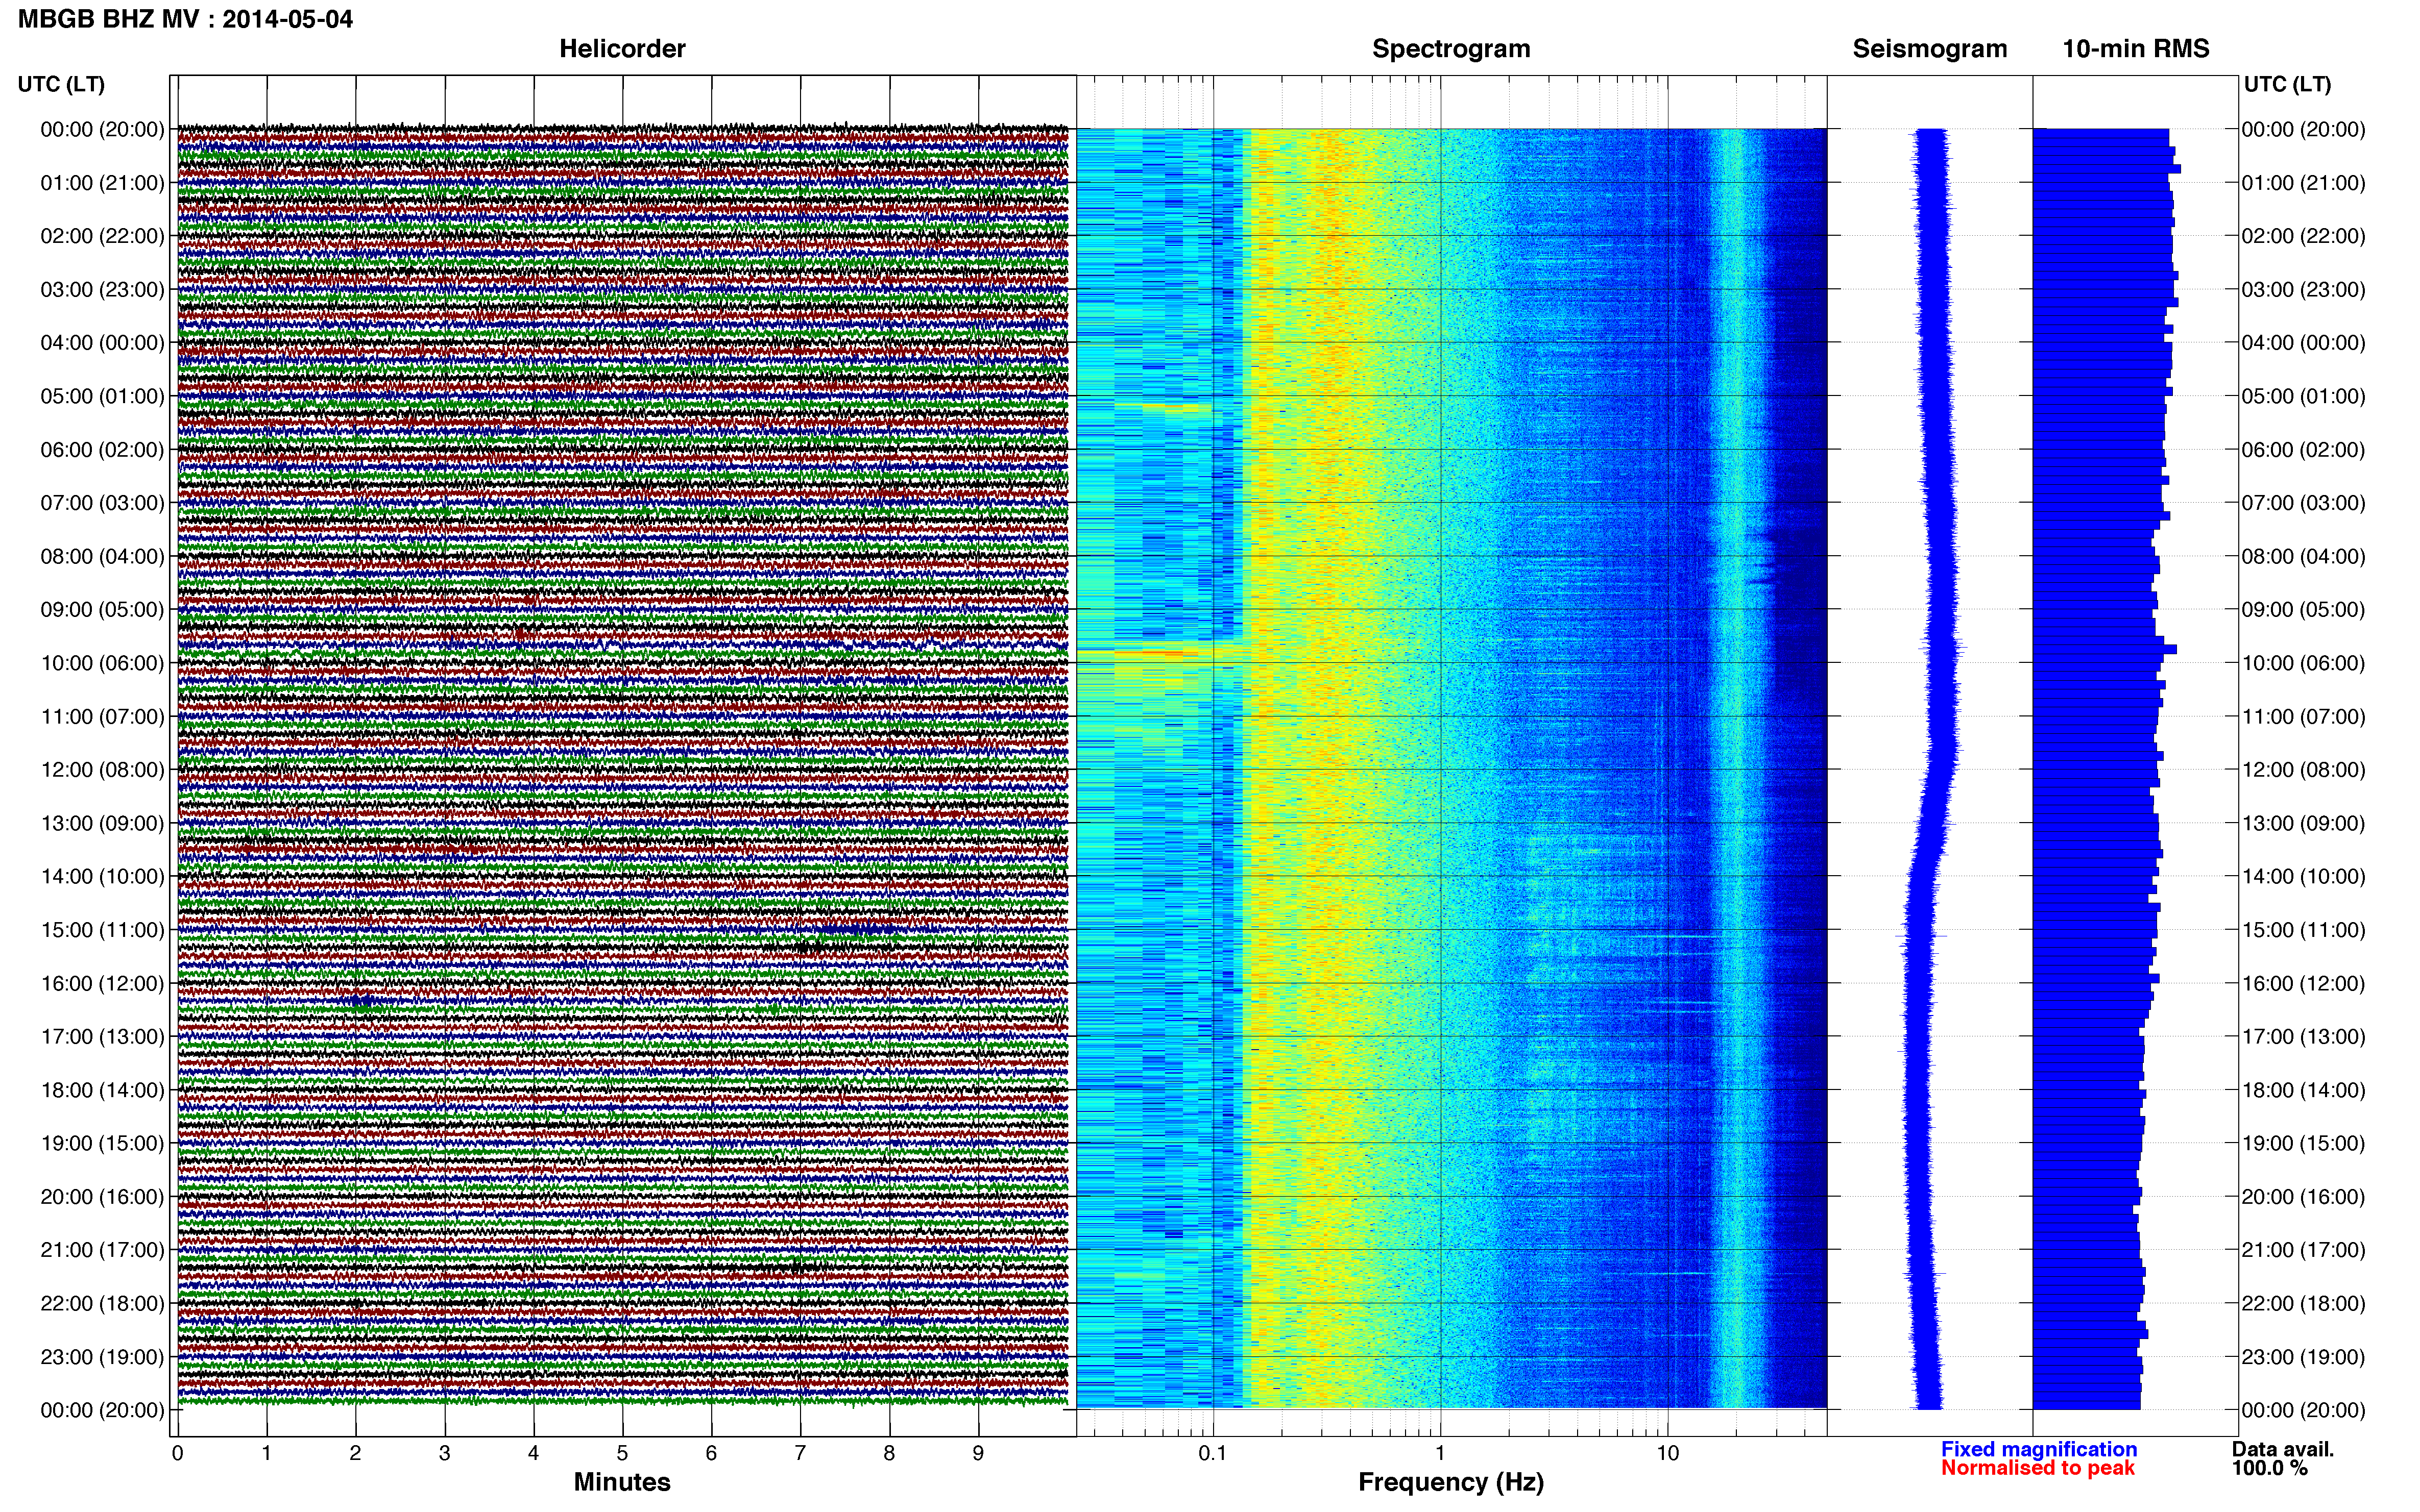
Task: Click the left time label '09:00 (05:00)'
Action: click(102, 610)
